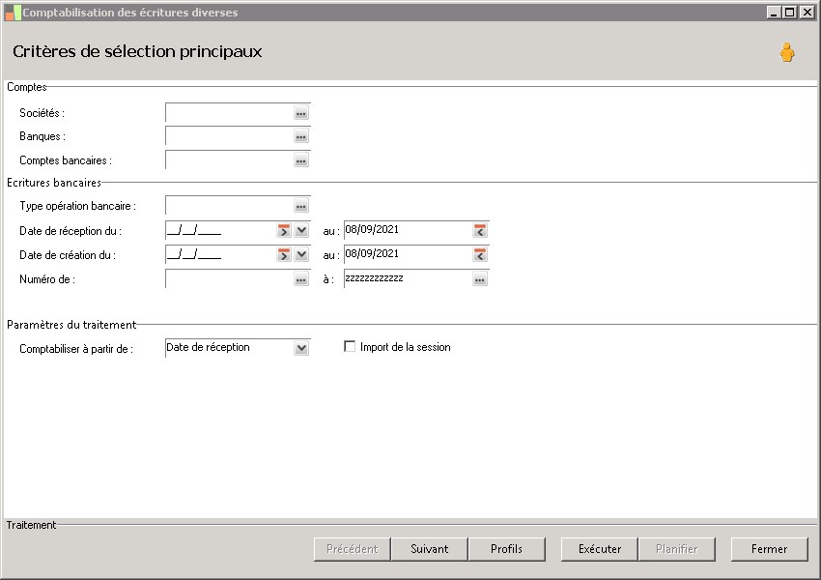821x580 pixels.
Task: Open the Sociétés lookup ellipsis button
Action: [301, 113]
